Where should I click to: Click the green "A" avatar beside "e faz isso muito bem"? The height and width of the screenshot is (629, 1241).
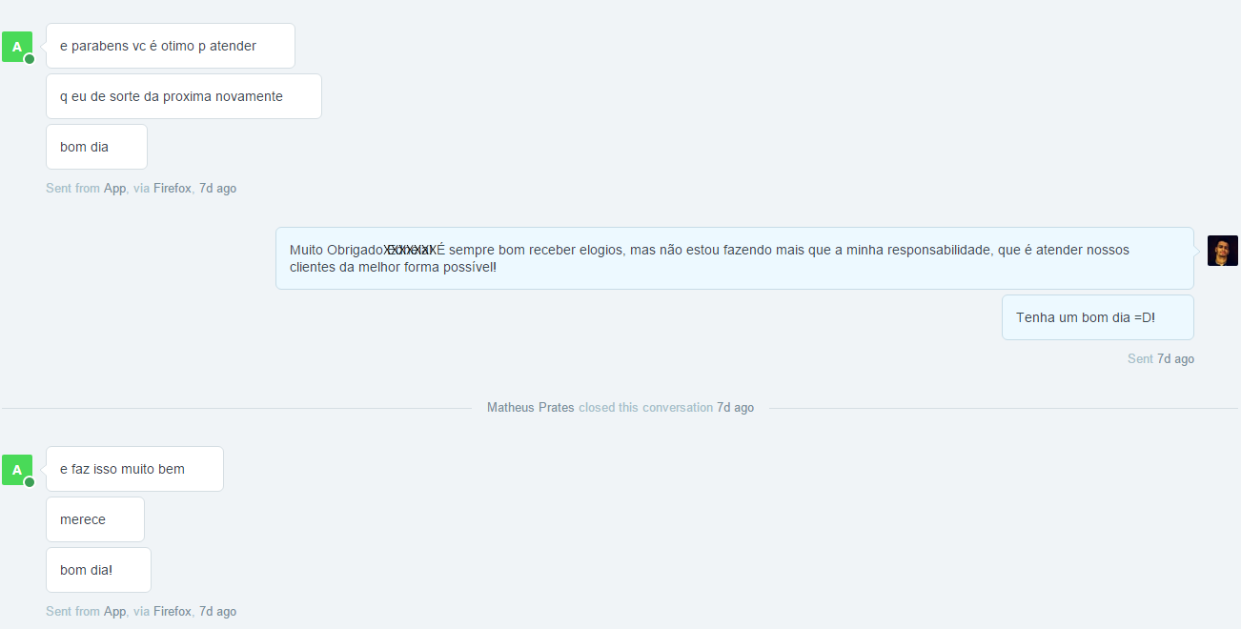(16, 469)
